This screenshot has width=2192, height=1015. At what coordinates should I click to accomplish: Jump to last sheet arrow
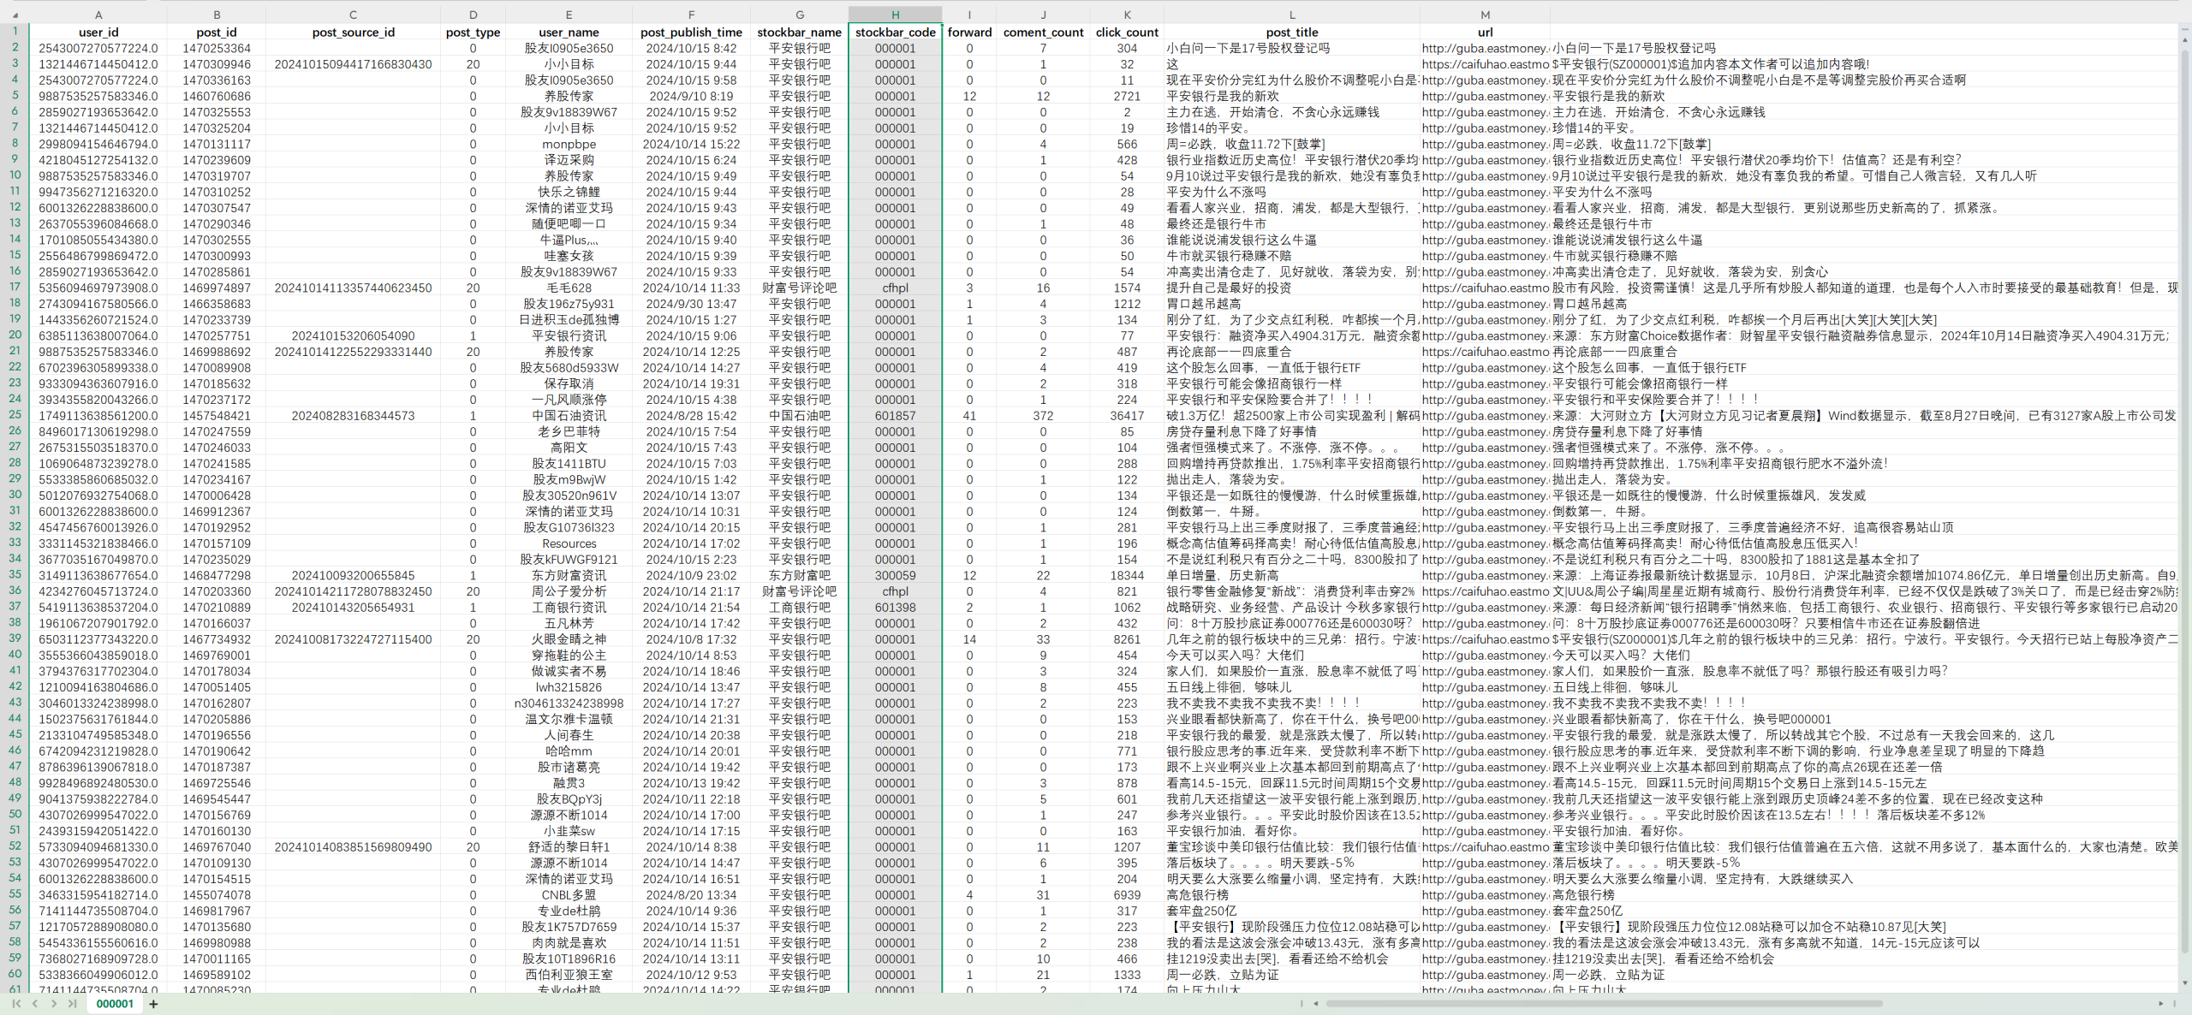pos(73,1003)
